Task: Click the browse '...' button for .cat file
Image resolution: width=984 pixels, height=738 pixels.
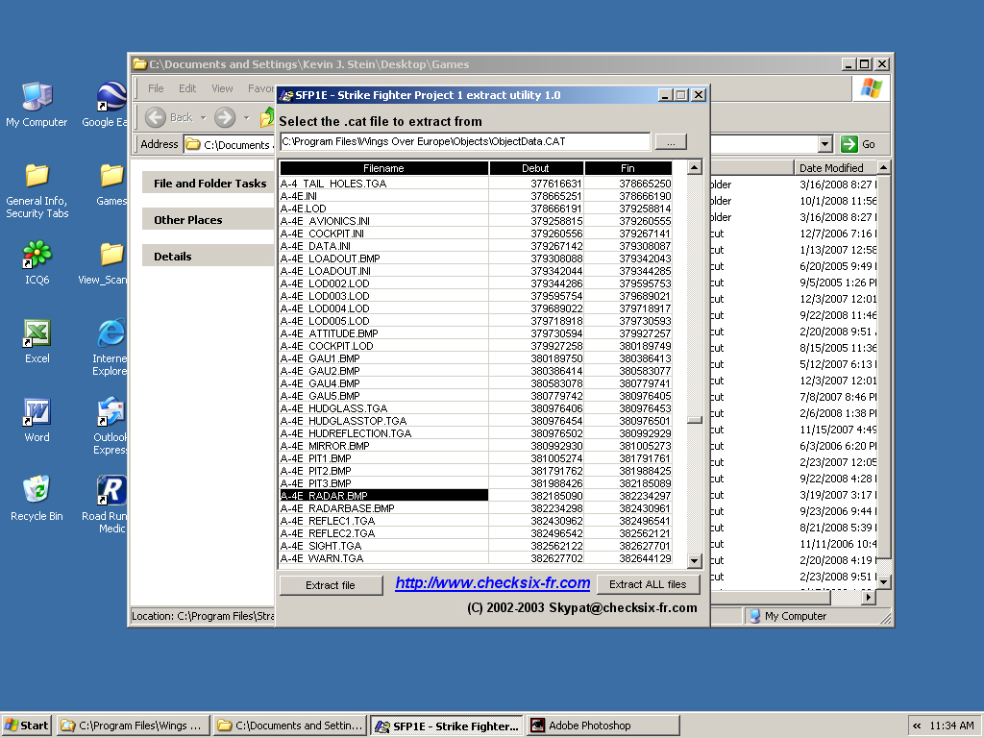Action: (671, 142)
